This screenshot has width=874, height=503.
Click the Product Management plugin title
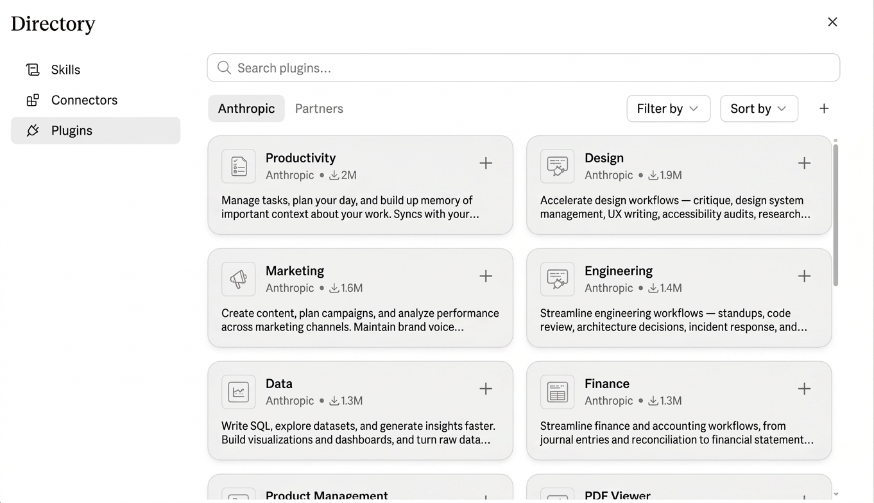pos(327,495)
